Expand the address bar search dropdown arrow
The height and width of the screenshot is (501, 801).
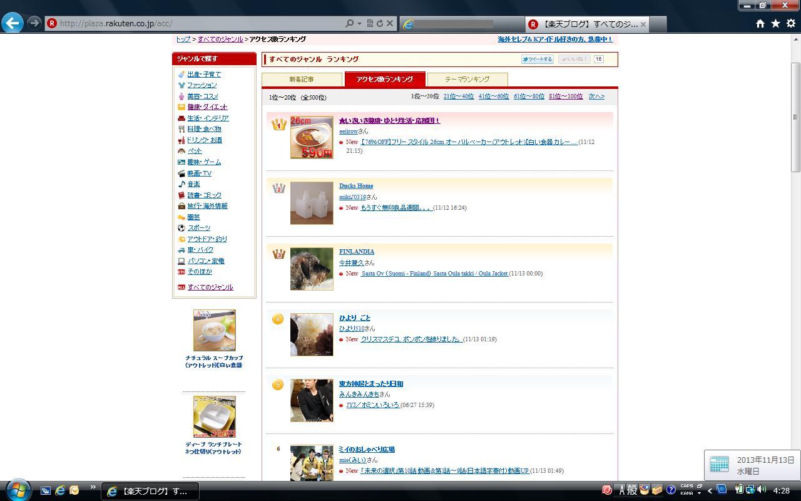coord(359,23)
